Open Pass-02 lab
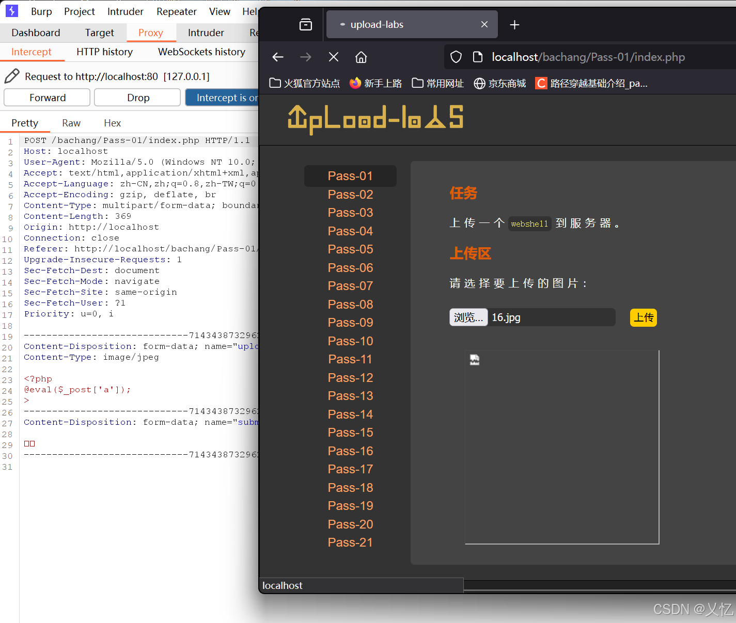The image size is (736, 623). (350, 195)
